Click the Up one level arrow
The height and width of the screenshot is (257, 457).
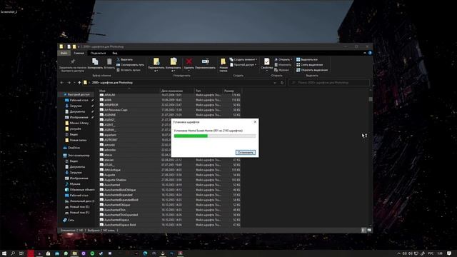(79, 83)
